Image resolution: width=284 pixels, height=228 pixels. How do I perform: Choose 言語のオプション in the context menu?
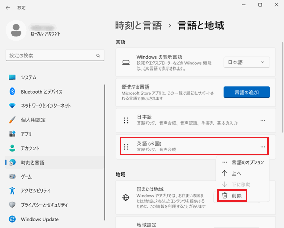(x=243, y=162)
